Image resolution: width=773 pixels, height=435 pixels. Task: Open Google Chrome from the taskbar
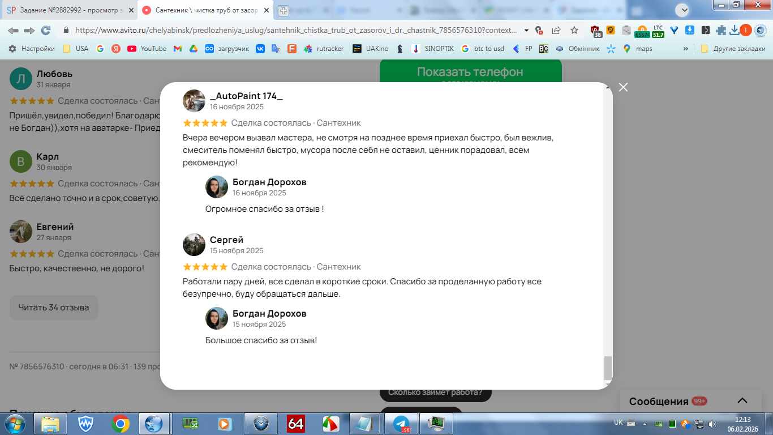click(x=120, y=423)
